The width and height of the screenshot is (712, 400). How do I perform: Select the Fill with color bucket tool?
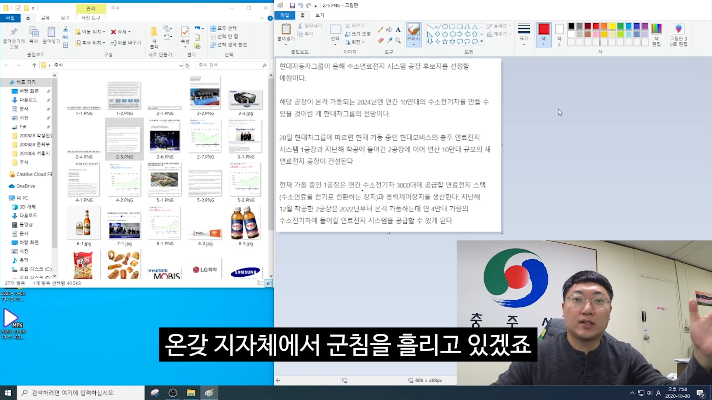point(389,30)
